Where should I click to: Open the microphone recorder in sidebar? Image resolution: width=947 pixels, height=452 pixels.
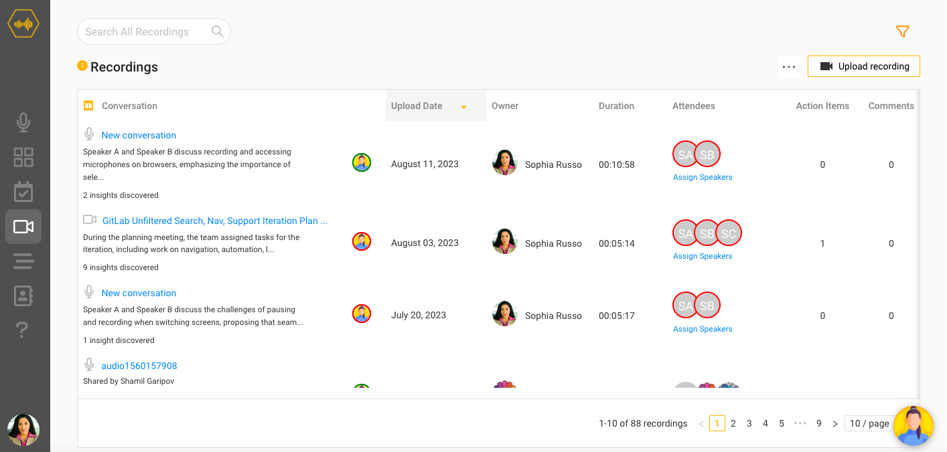click(23, 122)
